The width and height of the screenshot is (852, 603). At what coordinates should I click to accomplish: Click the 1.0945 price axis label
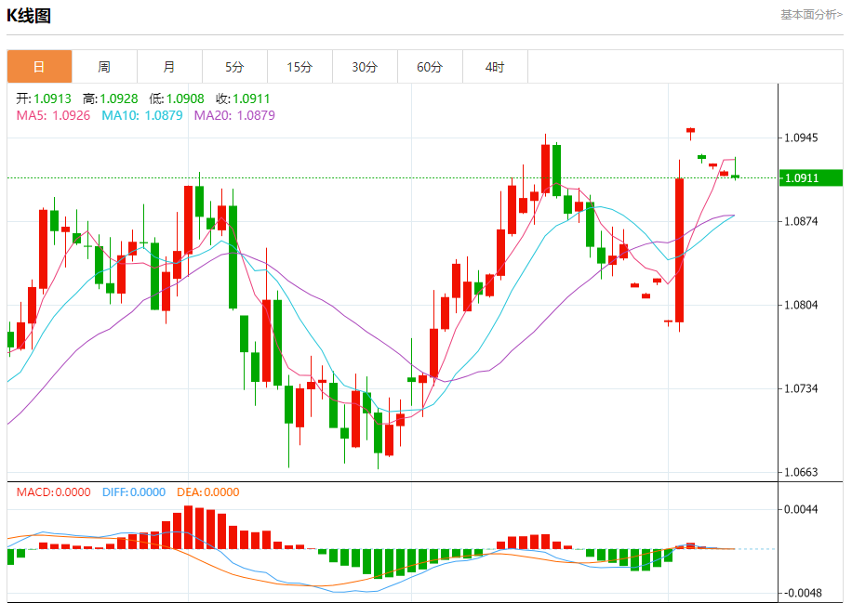pos(801,138)
